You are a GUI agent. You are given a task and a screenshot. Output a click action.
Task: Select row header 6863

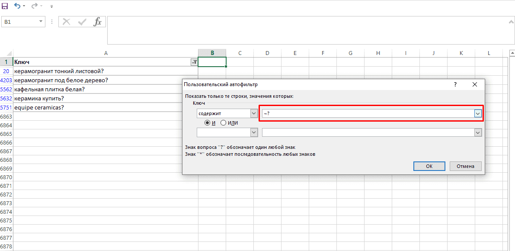6,117
